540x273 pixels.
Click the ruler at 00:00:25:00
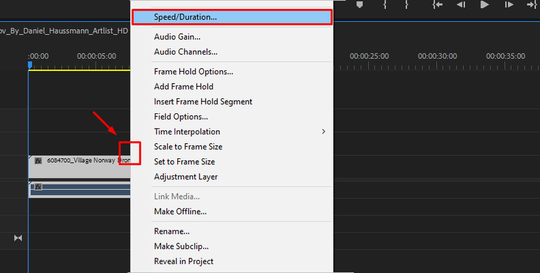(369, 56)
